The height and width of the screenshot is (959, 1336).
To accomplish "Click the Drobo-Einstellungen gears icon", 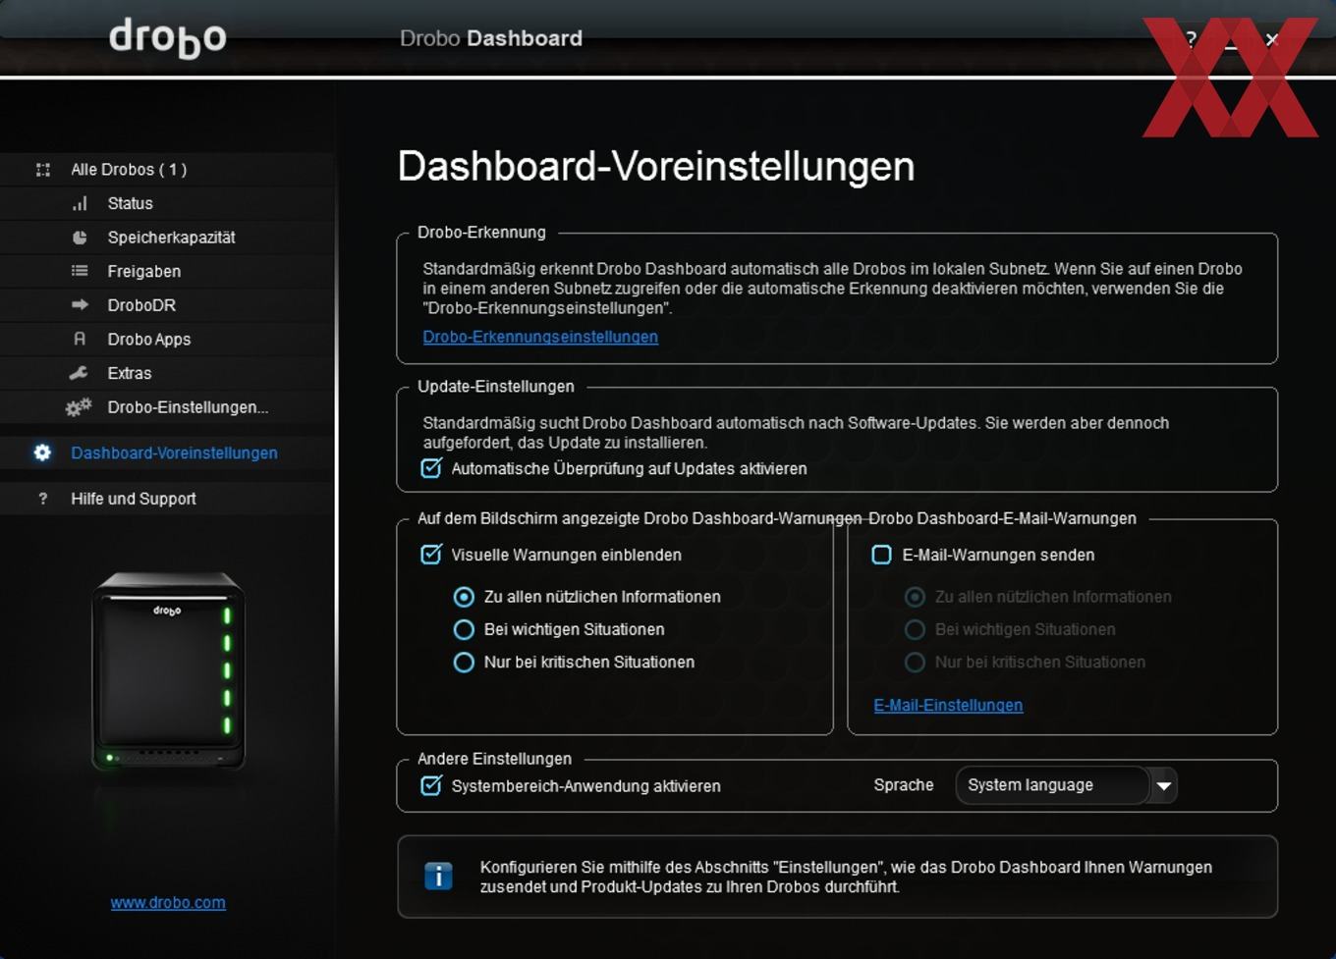I will (x=79, y=406).
